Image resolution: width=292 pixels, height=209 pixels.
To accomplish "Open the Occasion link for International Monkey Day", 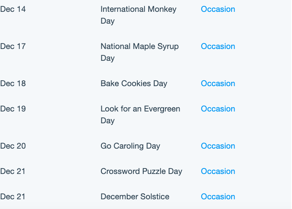I will [x=218, y=9].
